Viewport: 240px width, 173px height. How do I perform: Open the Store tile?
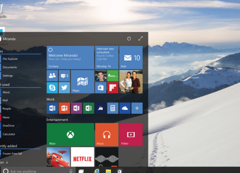100,88
